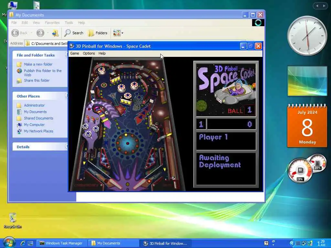Click the Back arrow icon in My Documents

point(15,33)
